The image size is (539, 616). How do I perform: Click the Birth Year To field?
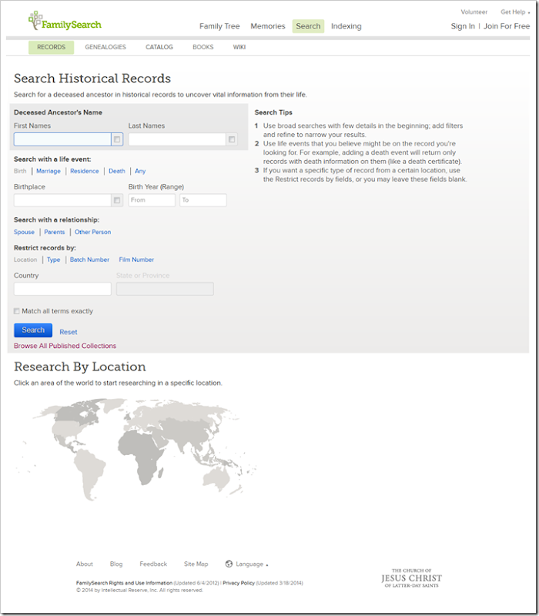point(203,200)
